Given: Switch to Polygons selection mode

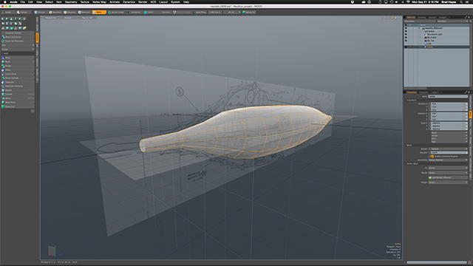Looking at the screenshot, I should (x=69, y=13).
